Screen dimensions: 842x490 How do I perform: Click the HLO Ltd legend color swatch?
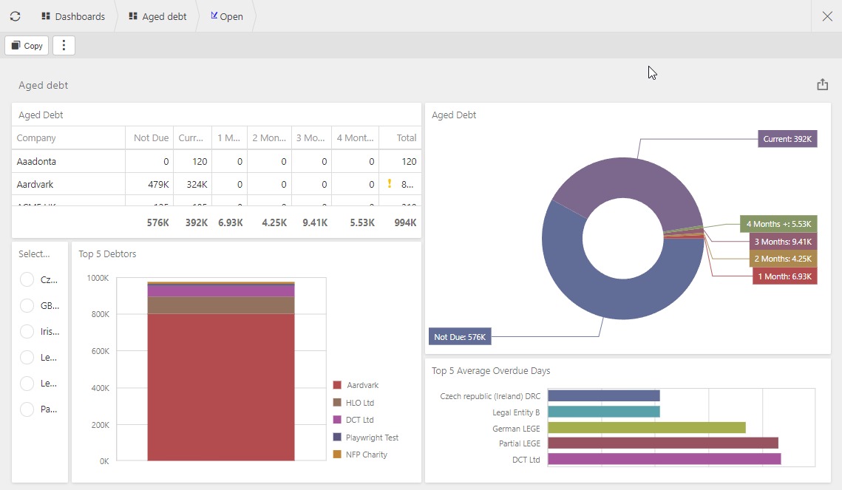pos(337,403)
